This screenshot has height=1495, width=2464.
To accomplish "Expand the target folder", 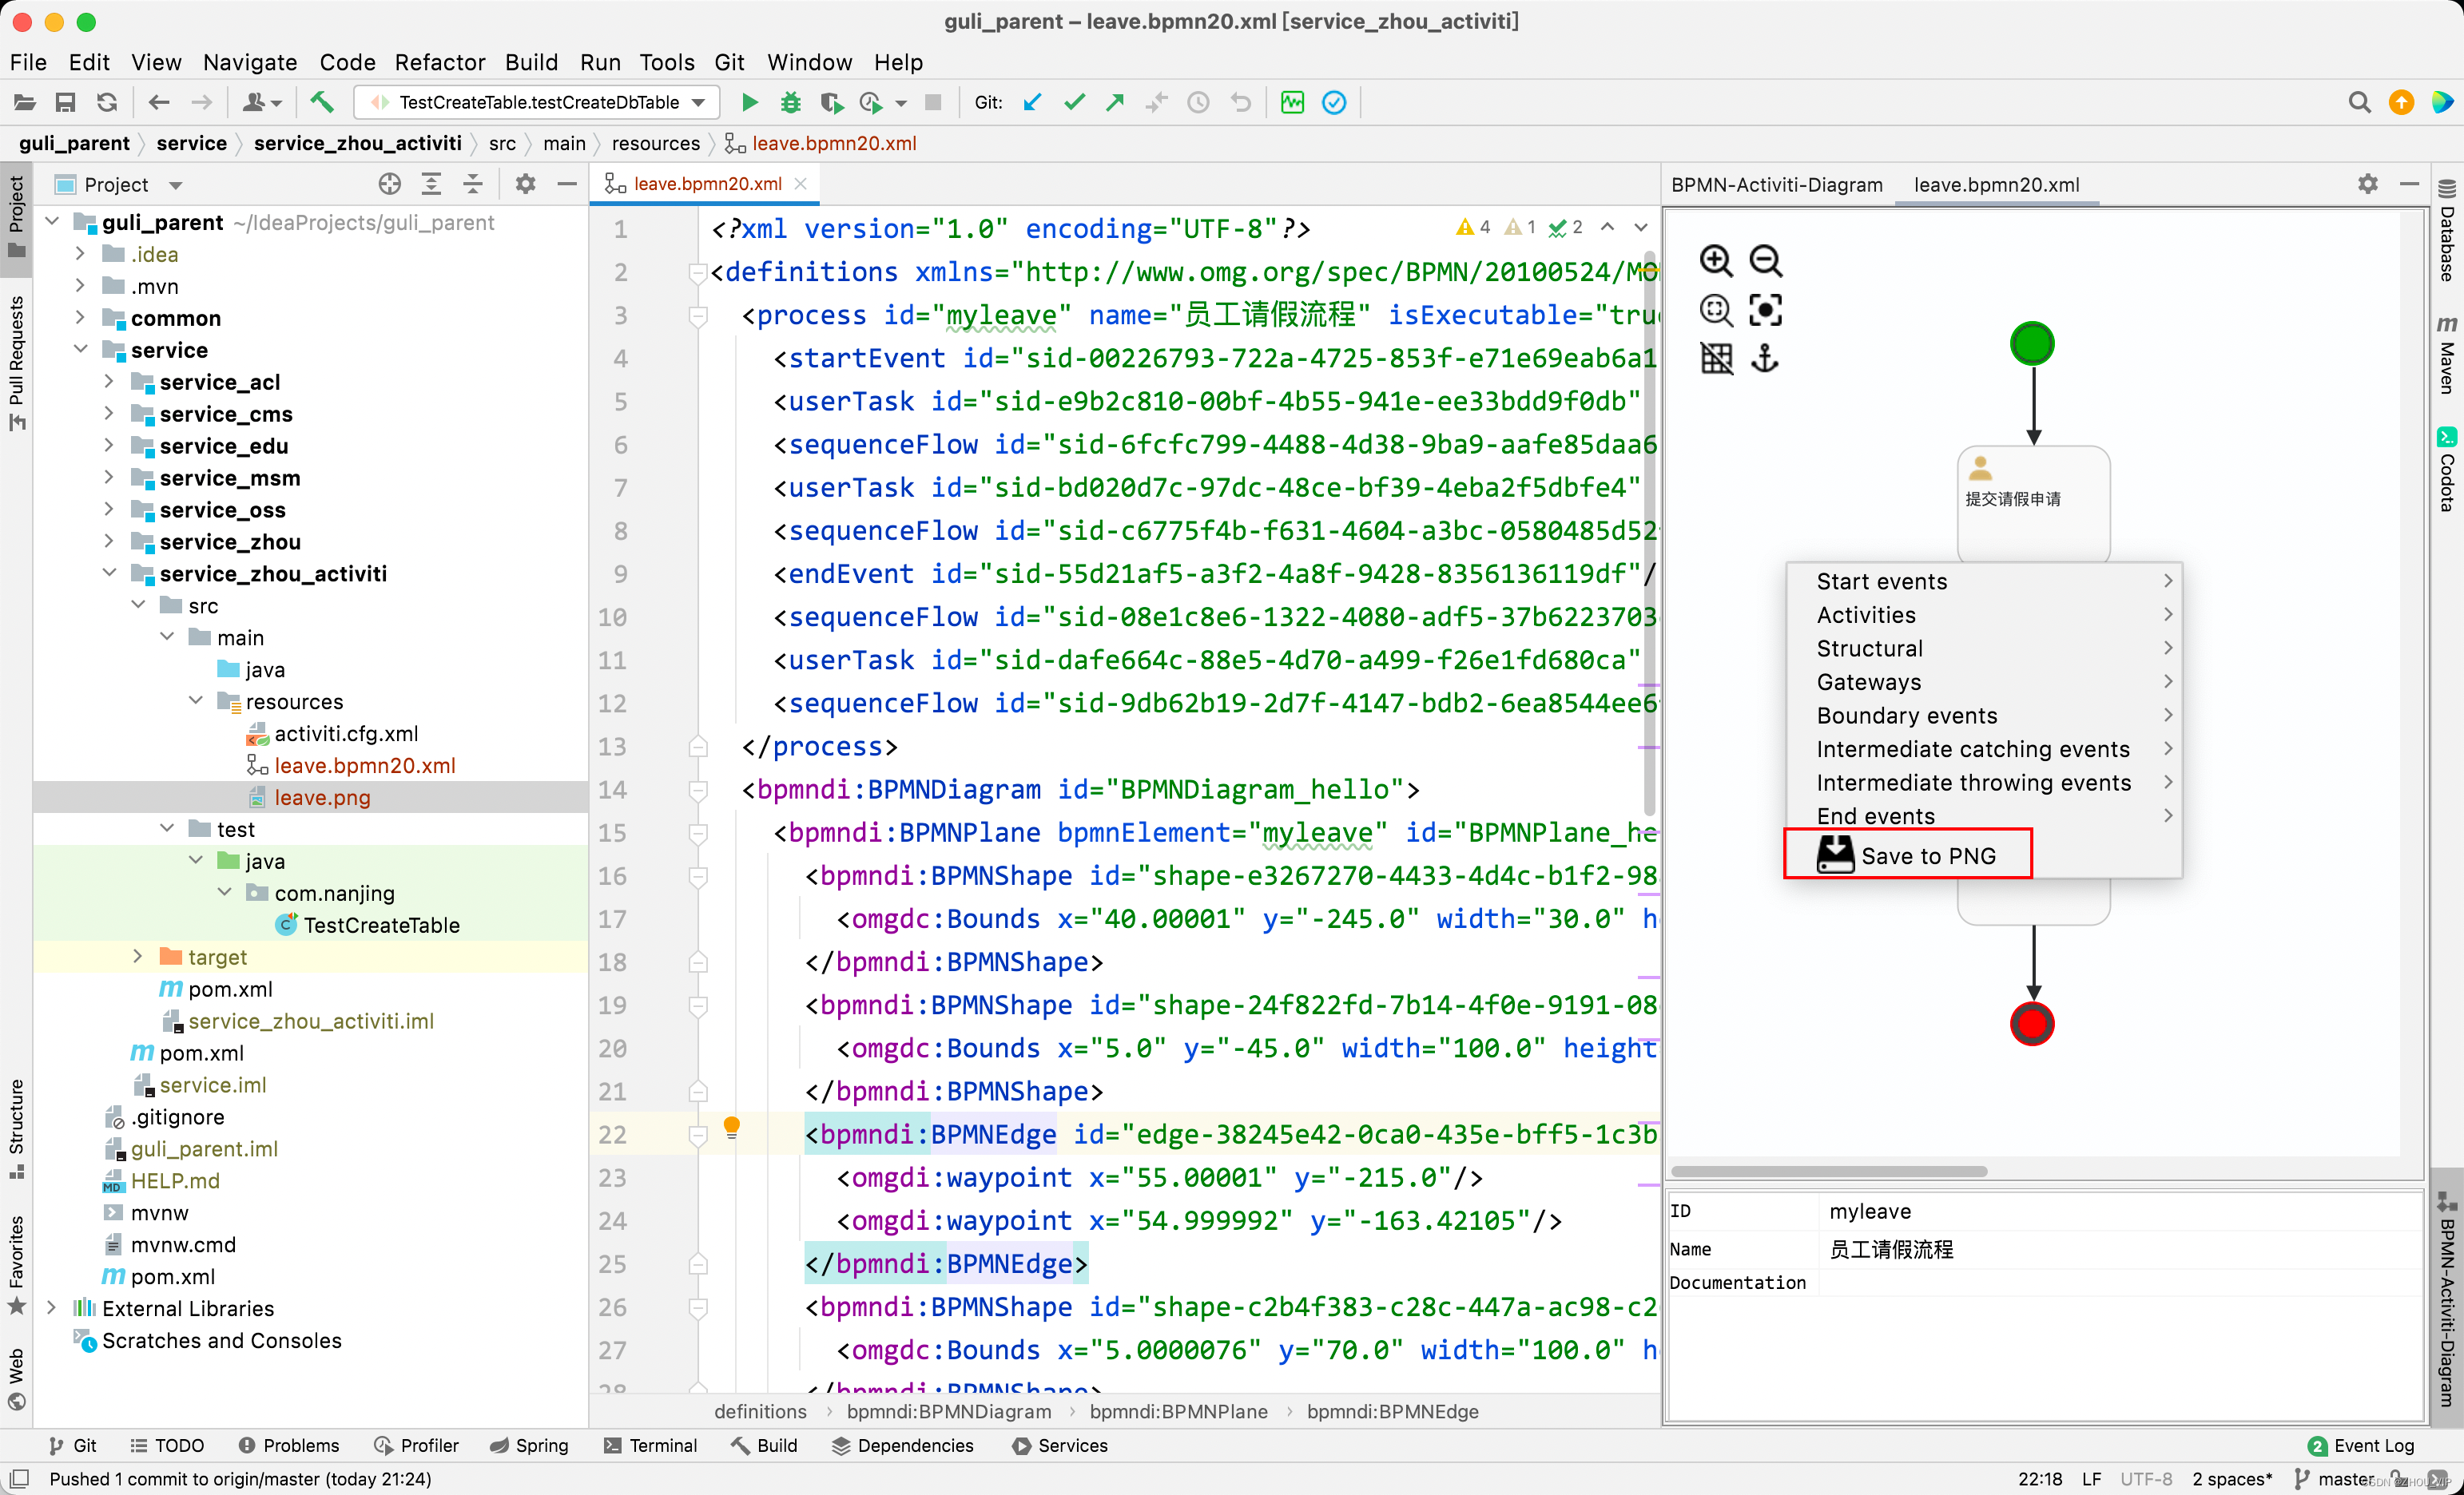I will (138, 957).
